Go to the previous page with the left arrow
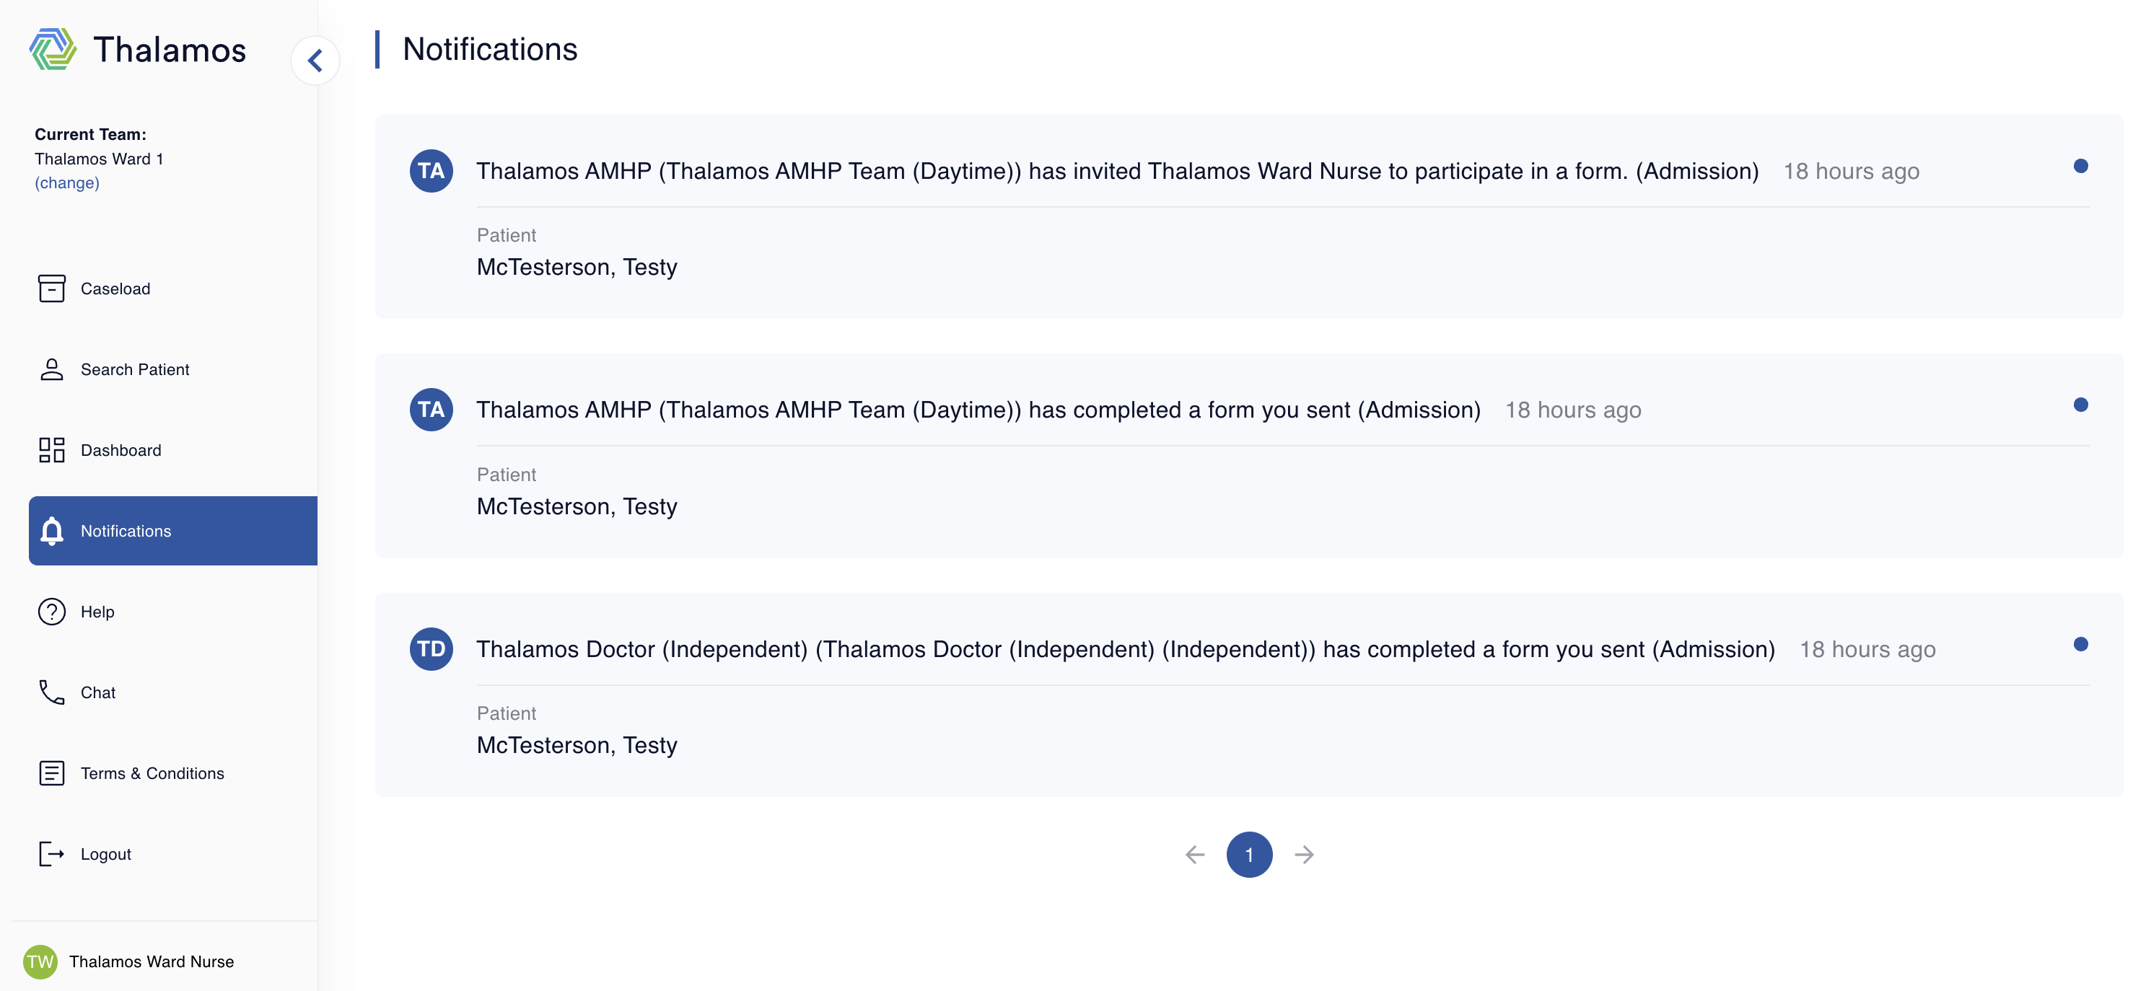 pyautogui.click(x=1195, y=855)
